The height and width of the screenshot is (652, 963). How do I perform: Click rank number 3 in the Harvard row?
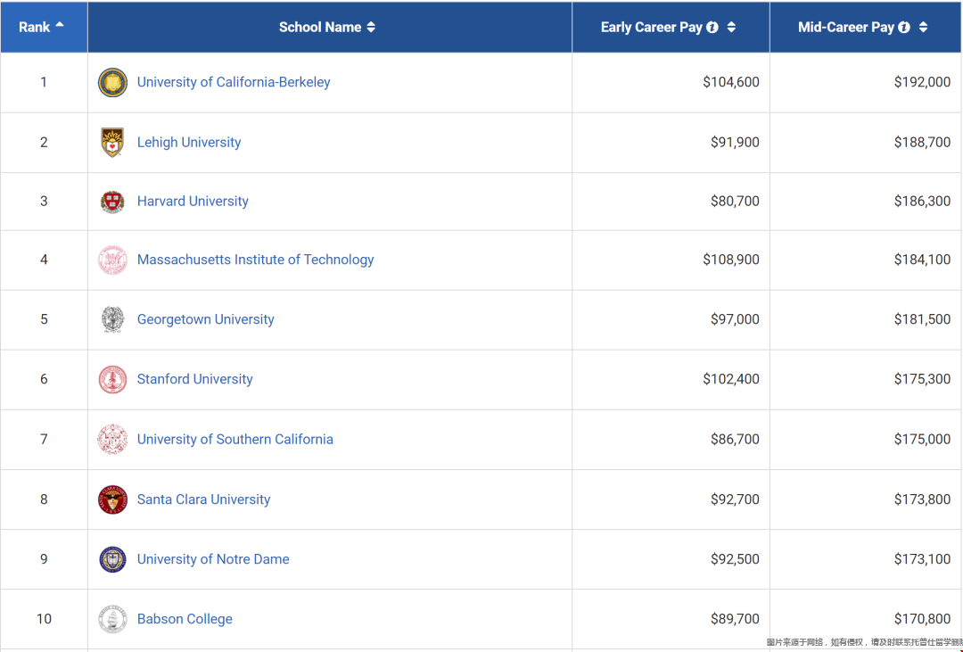(44, 201)
